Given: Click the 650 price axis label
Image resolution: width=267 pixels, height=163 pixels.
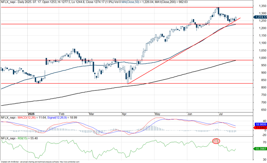Looking at the screenshot, I should pos(264,110).
